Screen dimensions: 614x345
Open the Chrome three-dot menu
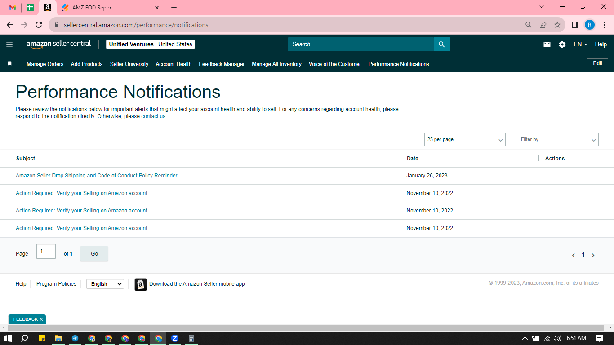(605, 25)
